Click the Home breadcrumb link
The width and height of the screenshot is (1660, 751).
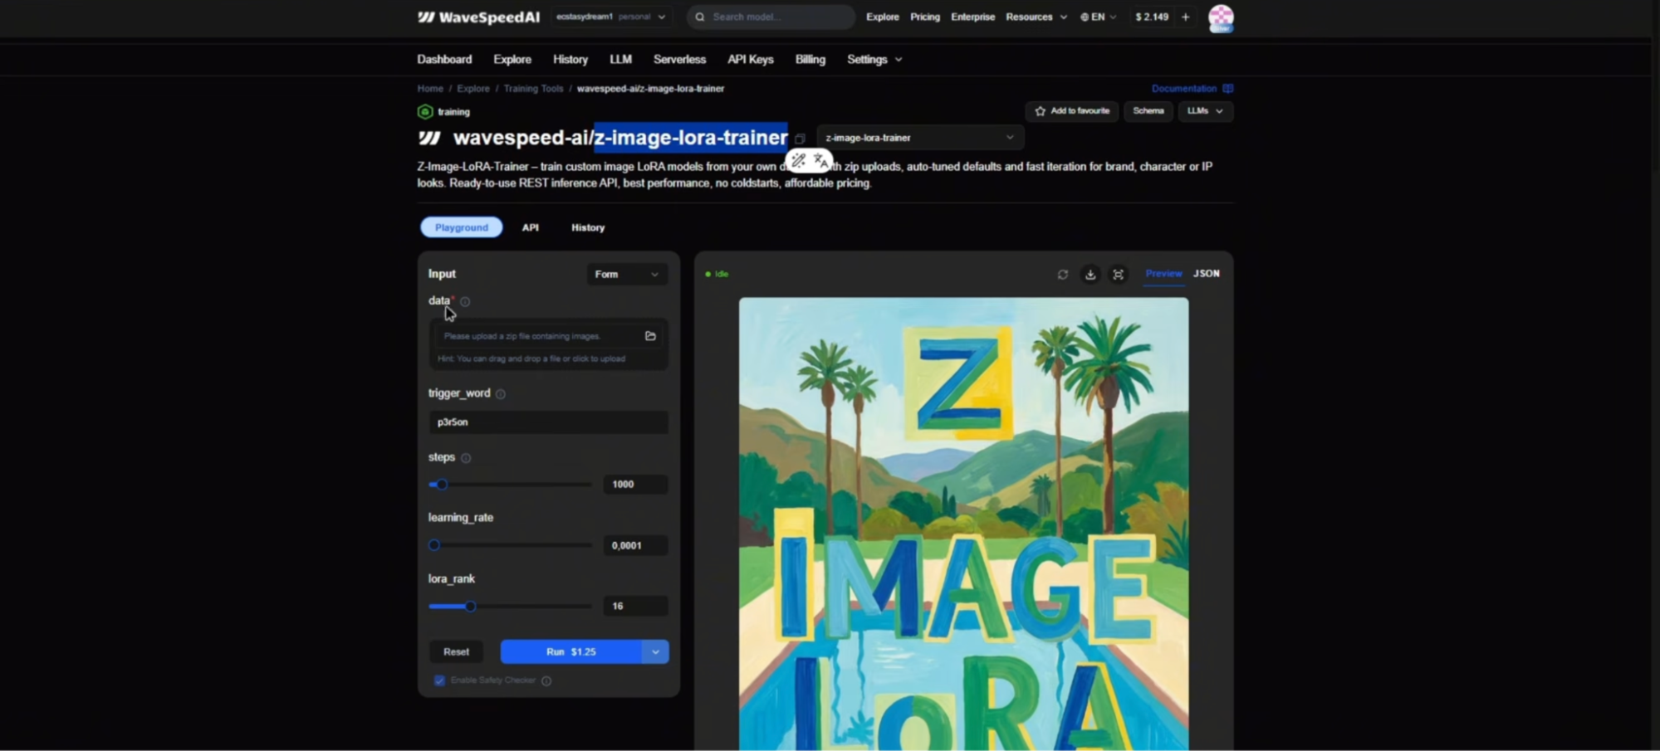[x=430, y=89]
